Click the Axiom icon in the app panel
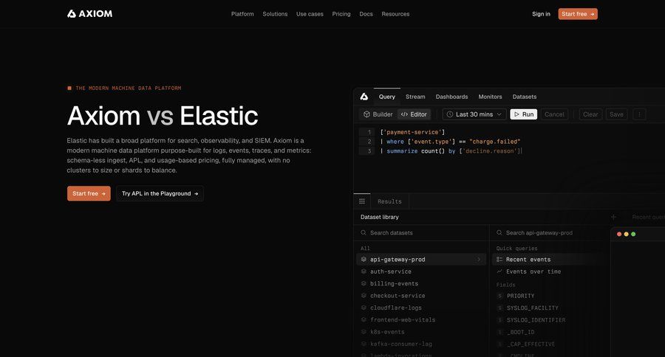Viewport: 665px width, 357px height. point(364,97)
